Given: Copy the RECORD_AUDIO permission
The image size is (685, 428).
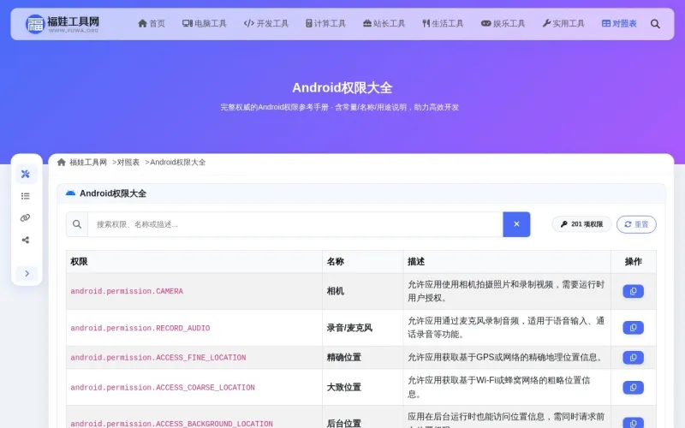Looking at the screenshot, I should coord(633,328).
